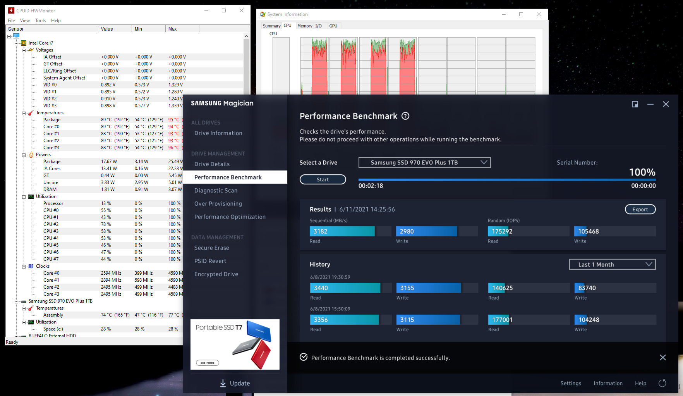Viewport: 683px width, 396px height.
Task: Switch to GPU tab in System Information
Action: (x=333, y=26)
